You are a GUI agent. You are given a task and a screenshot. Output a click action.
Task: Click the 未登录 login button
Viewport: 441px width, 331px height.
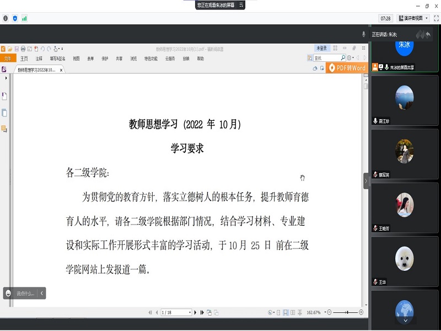click(321, 48)
